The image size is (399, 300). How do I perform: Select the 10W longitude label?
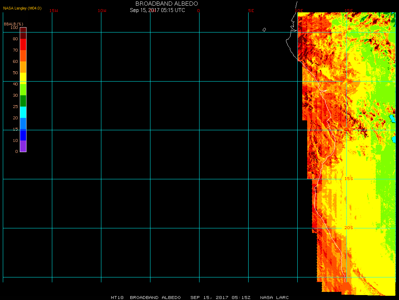point(102,11)
